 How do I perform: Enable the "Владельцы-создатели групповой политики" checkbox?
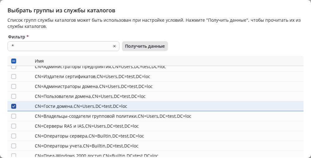14,116
